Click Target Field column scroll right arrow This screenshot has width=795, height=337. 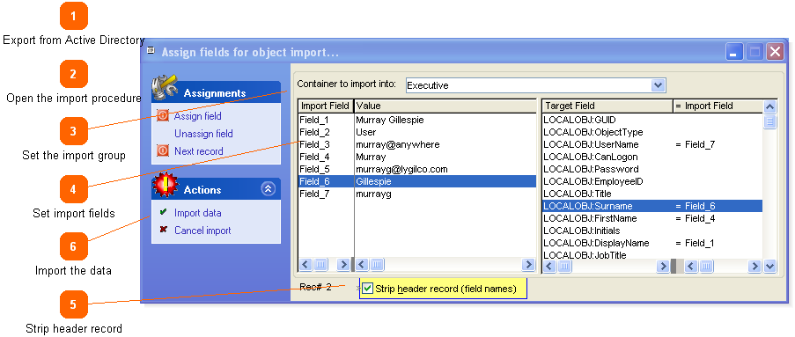(663, 266)
